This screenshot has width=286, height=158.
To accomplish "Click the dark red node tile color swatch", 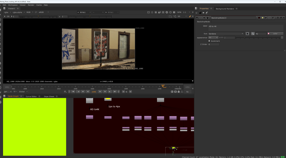I will click(259, 18).
